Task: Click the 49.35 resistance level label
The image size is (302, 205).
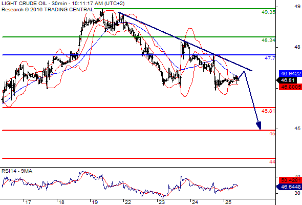Action: click(x=268, y=12)
